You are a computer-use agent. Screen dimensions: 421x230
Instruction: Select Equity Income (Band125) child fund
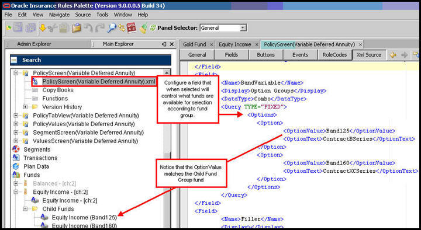[x=84, y=217]
